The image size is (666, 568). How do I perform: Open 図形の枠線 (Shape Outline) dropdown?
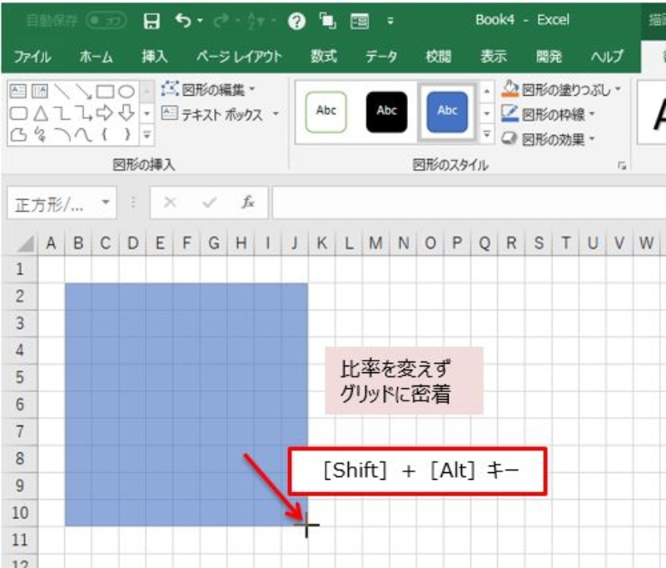(x=549, y=114)
